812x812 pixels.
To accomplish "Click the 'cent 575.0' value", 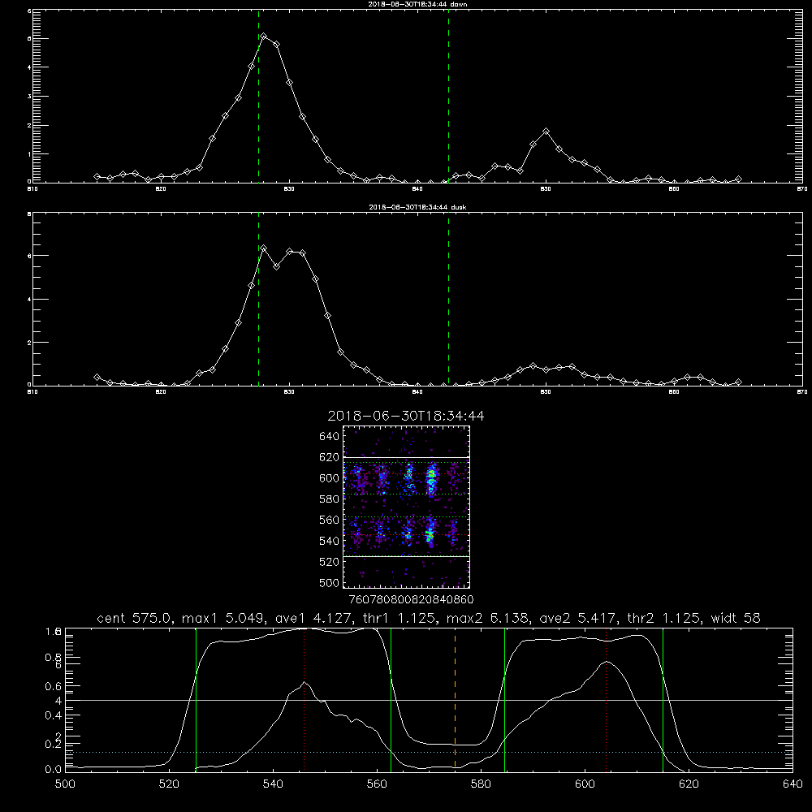I will tap(134, 618).
